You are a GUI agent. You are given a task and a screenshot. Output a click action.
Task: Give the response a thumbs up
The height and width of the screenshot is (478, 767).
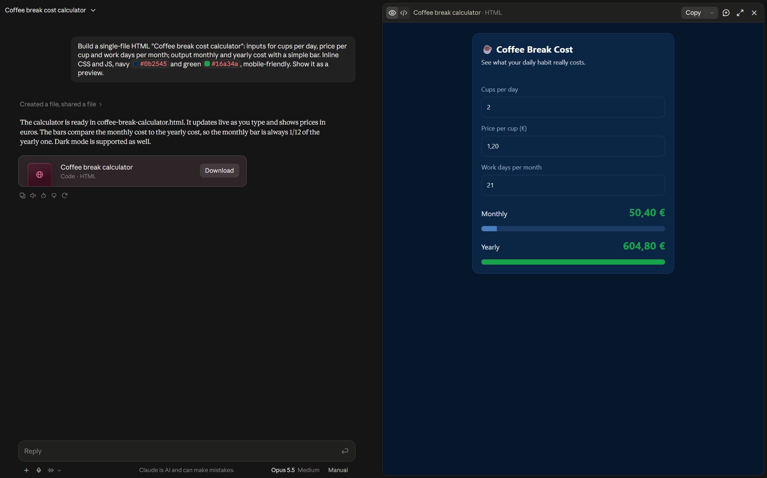tap(44, 195)
